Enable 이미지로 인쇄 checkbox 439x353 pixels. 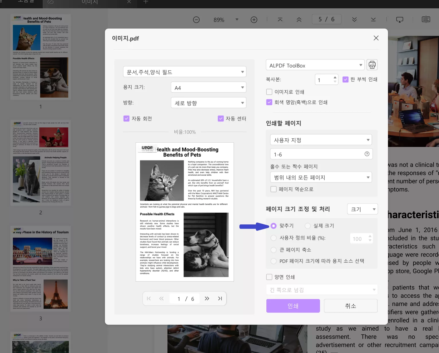(269, 92)
